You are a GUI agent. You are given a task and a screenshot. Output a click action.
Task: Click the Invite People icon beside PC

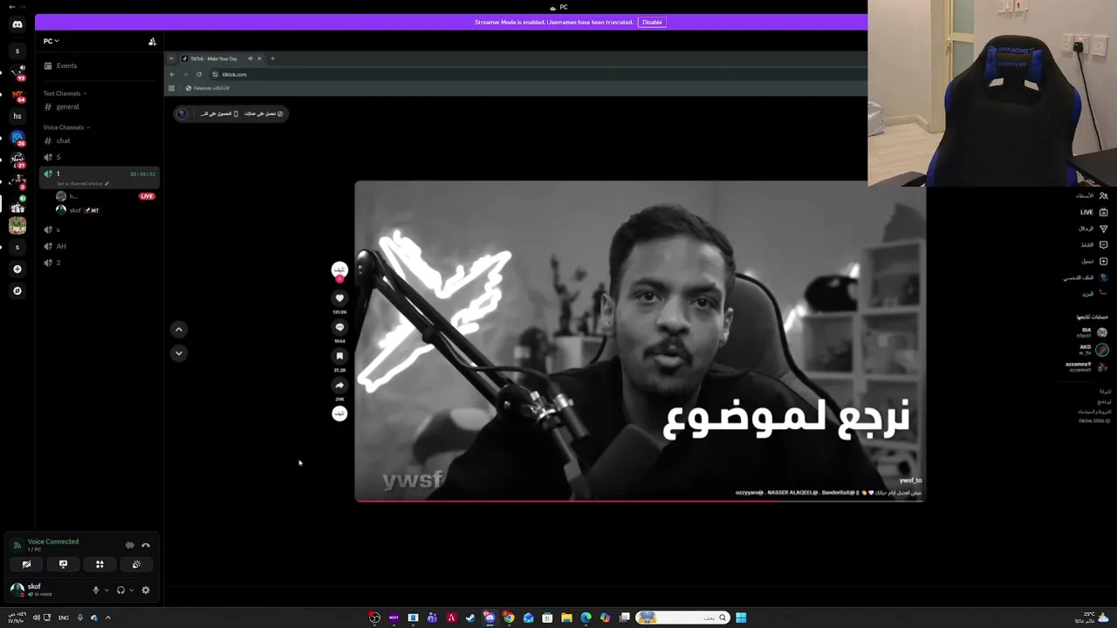152,41
